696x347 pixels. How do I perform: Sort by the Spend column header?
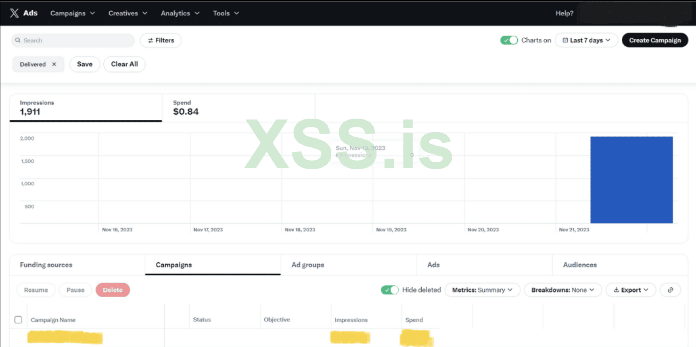pos(414,320)
